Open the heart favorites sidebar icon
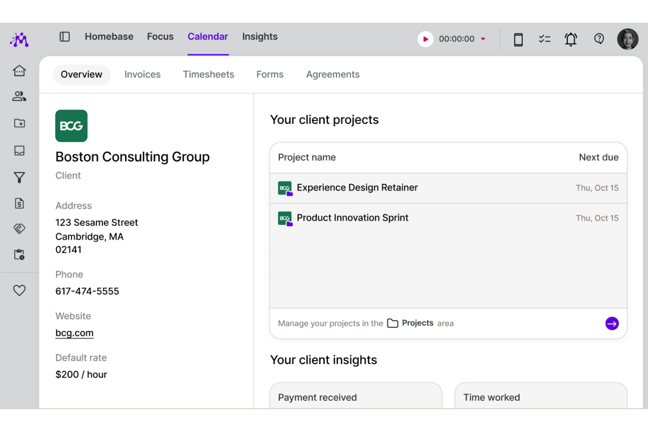The width and height of the screenshot is (648, 432). click(19, 290)
